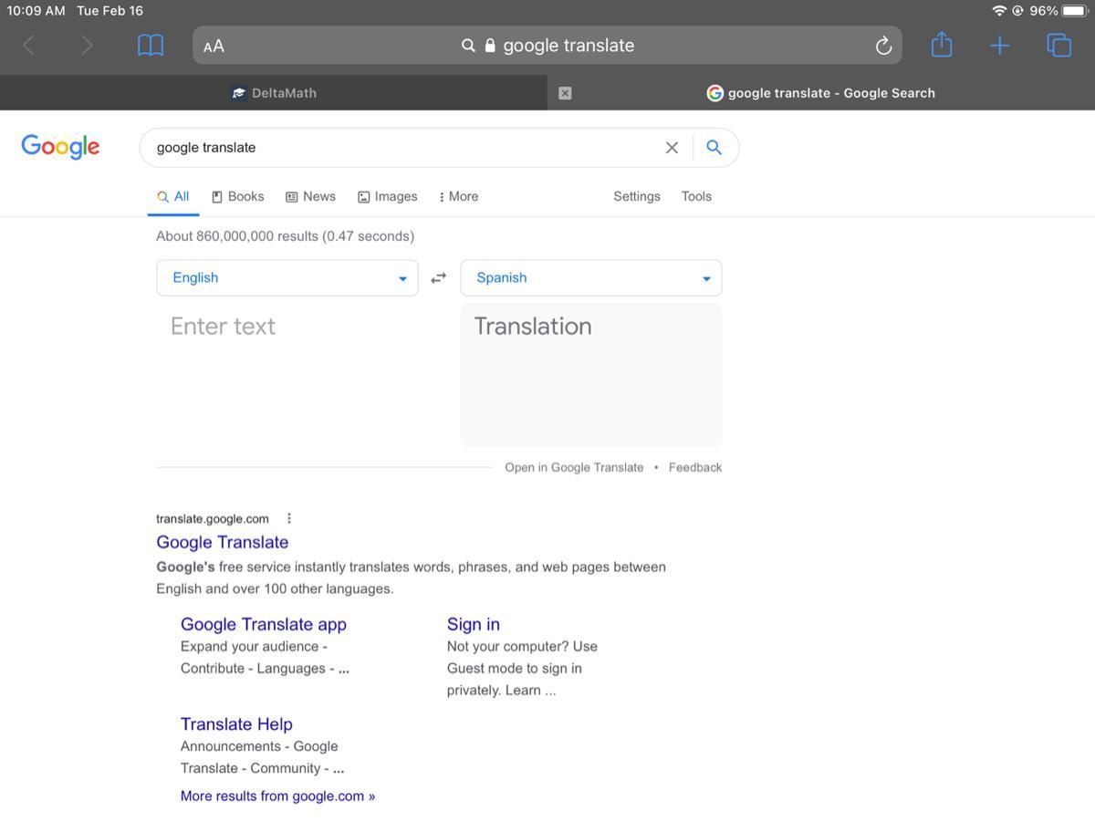Viewport: 1095px width, 822px height.
Task: Tap the battery indicator in status bar
Action: click(x=1074, y=11)
